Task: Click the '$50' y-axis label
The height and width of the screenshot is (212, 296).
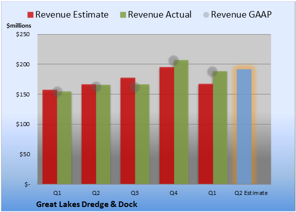Action: [x=25, y=154]
